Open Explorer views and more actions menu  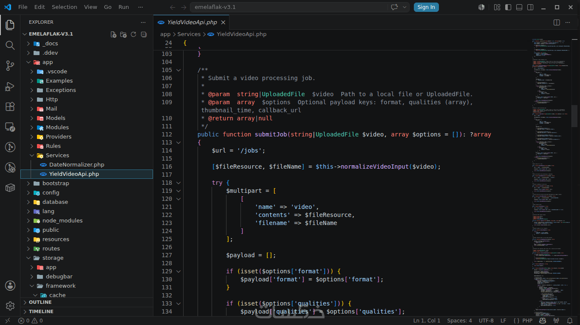coord(143,22)
